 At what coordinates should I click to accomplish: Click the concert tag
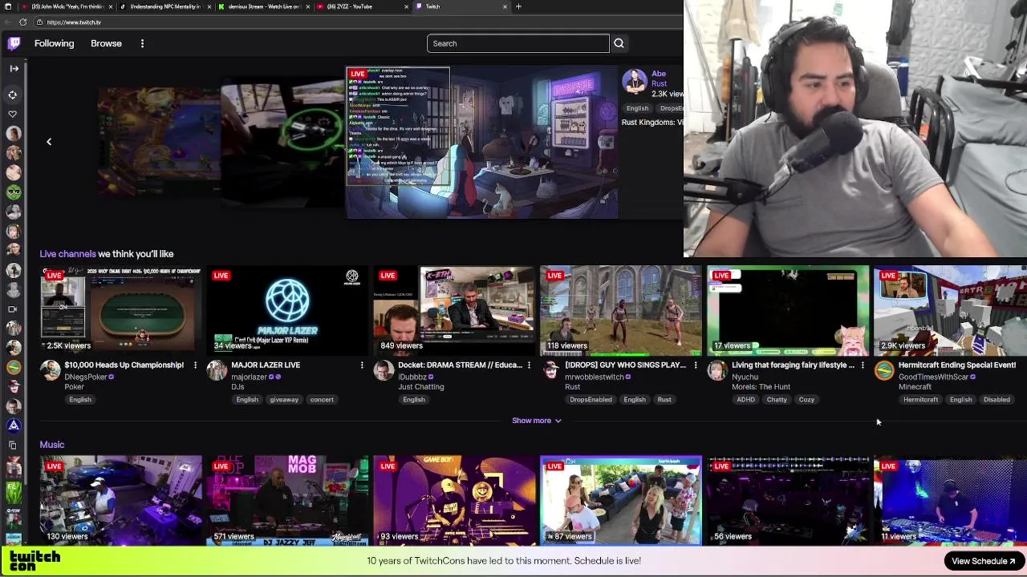322,400
